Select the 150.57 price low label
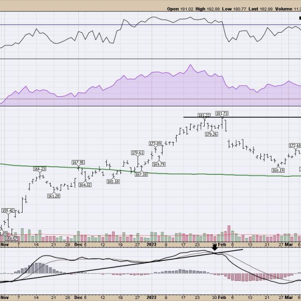The height and width of the screenshot is (301, 301). click(x=12, y=239)
